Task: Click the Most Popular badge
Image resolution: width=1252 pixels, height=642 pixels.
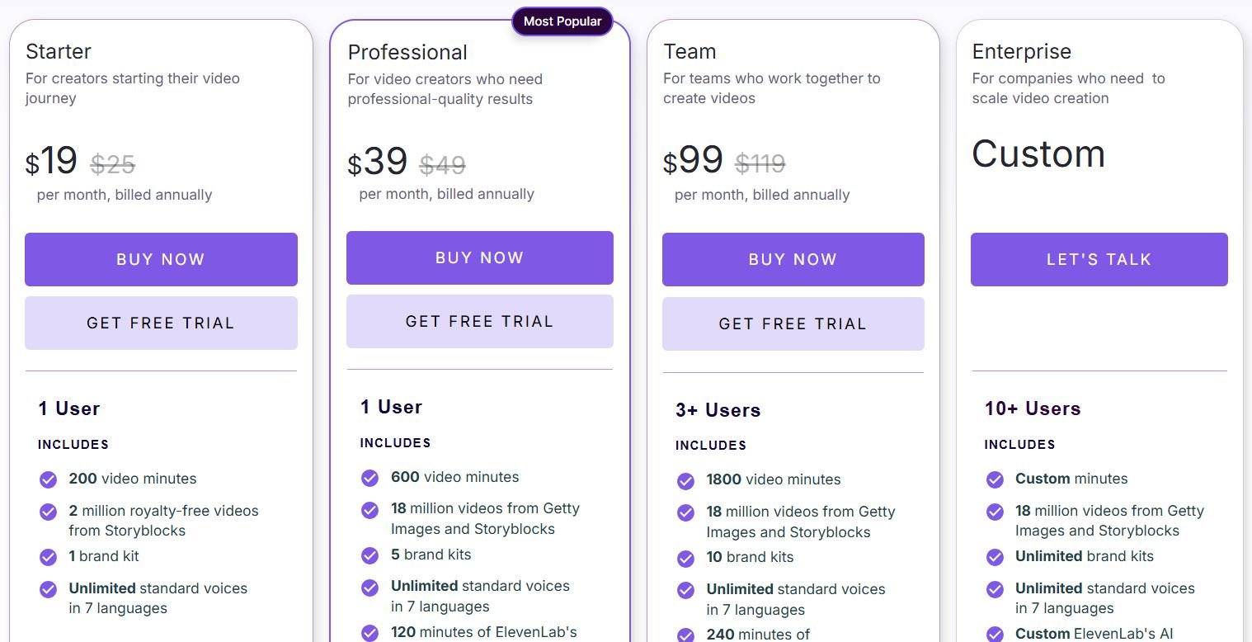Action: tap(562, 21)
